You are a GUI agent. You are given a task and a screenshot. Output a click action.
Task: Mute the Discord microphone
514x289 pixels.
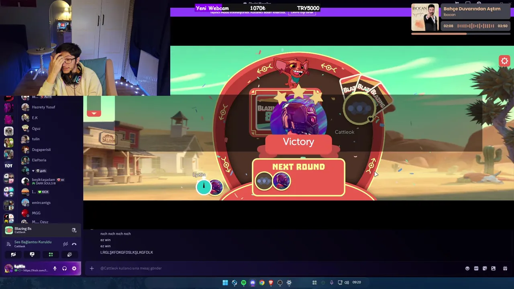pos(55,268)
